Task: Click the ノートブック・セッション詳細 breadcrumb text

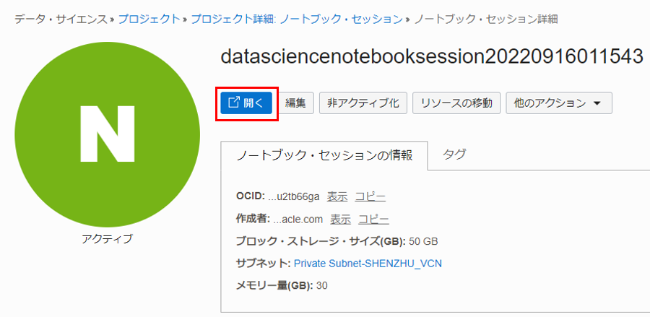Action: coord(487,19)
